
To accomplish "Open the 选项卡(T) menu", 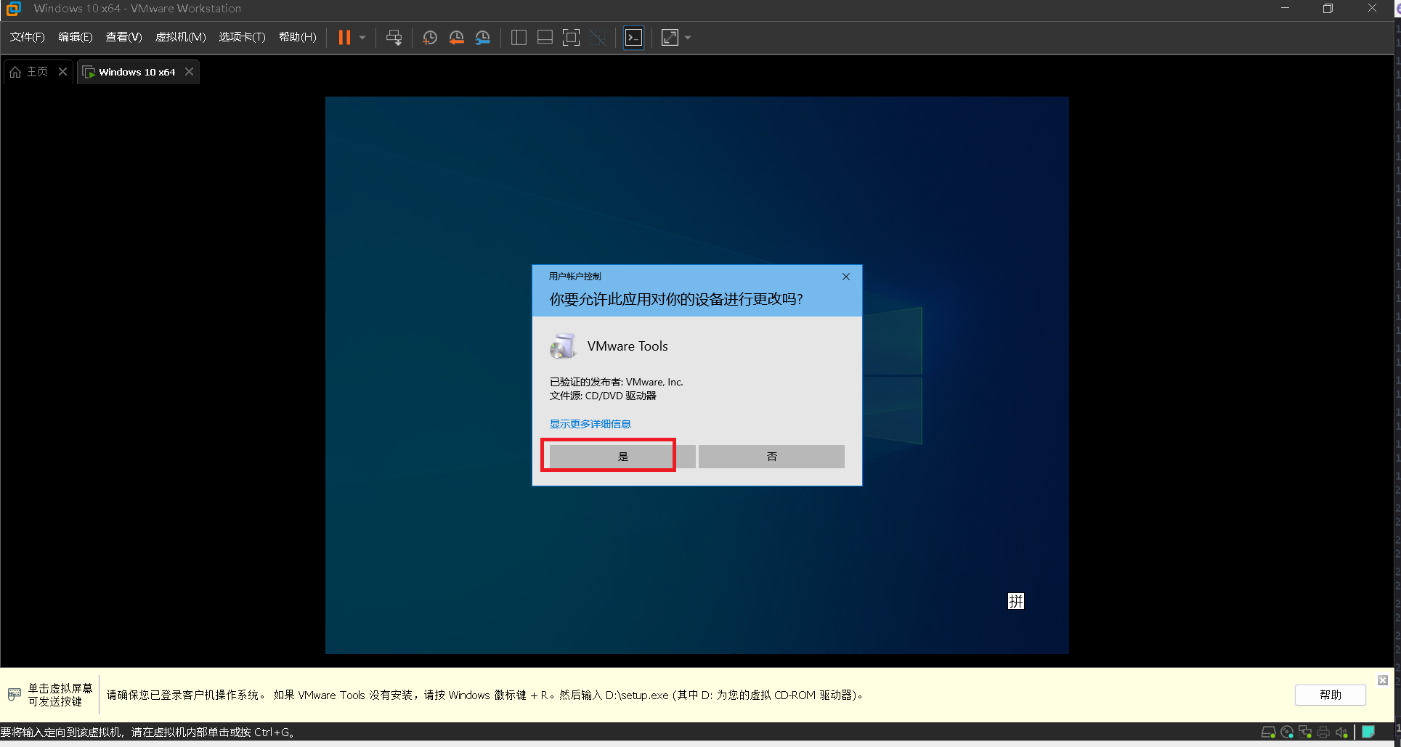I will [x=242, y=37].
